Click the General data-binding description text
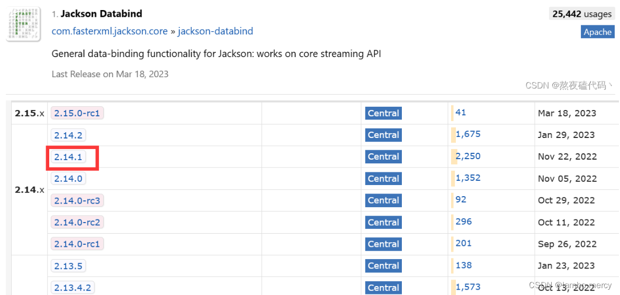This screenshot has height=295, width=620. coord(216,54)
